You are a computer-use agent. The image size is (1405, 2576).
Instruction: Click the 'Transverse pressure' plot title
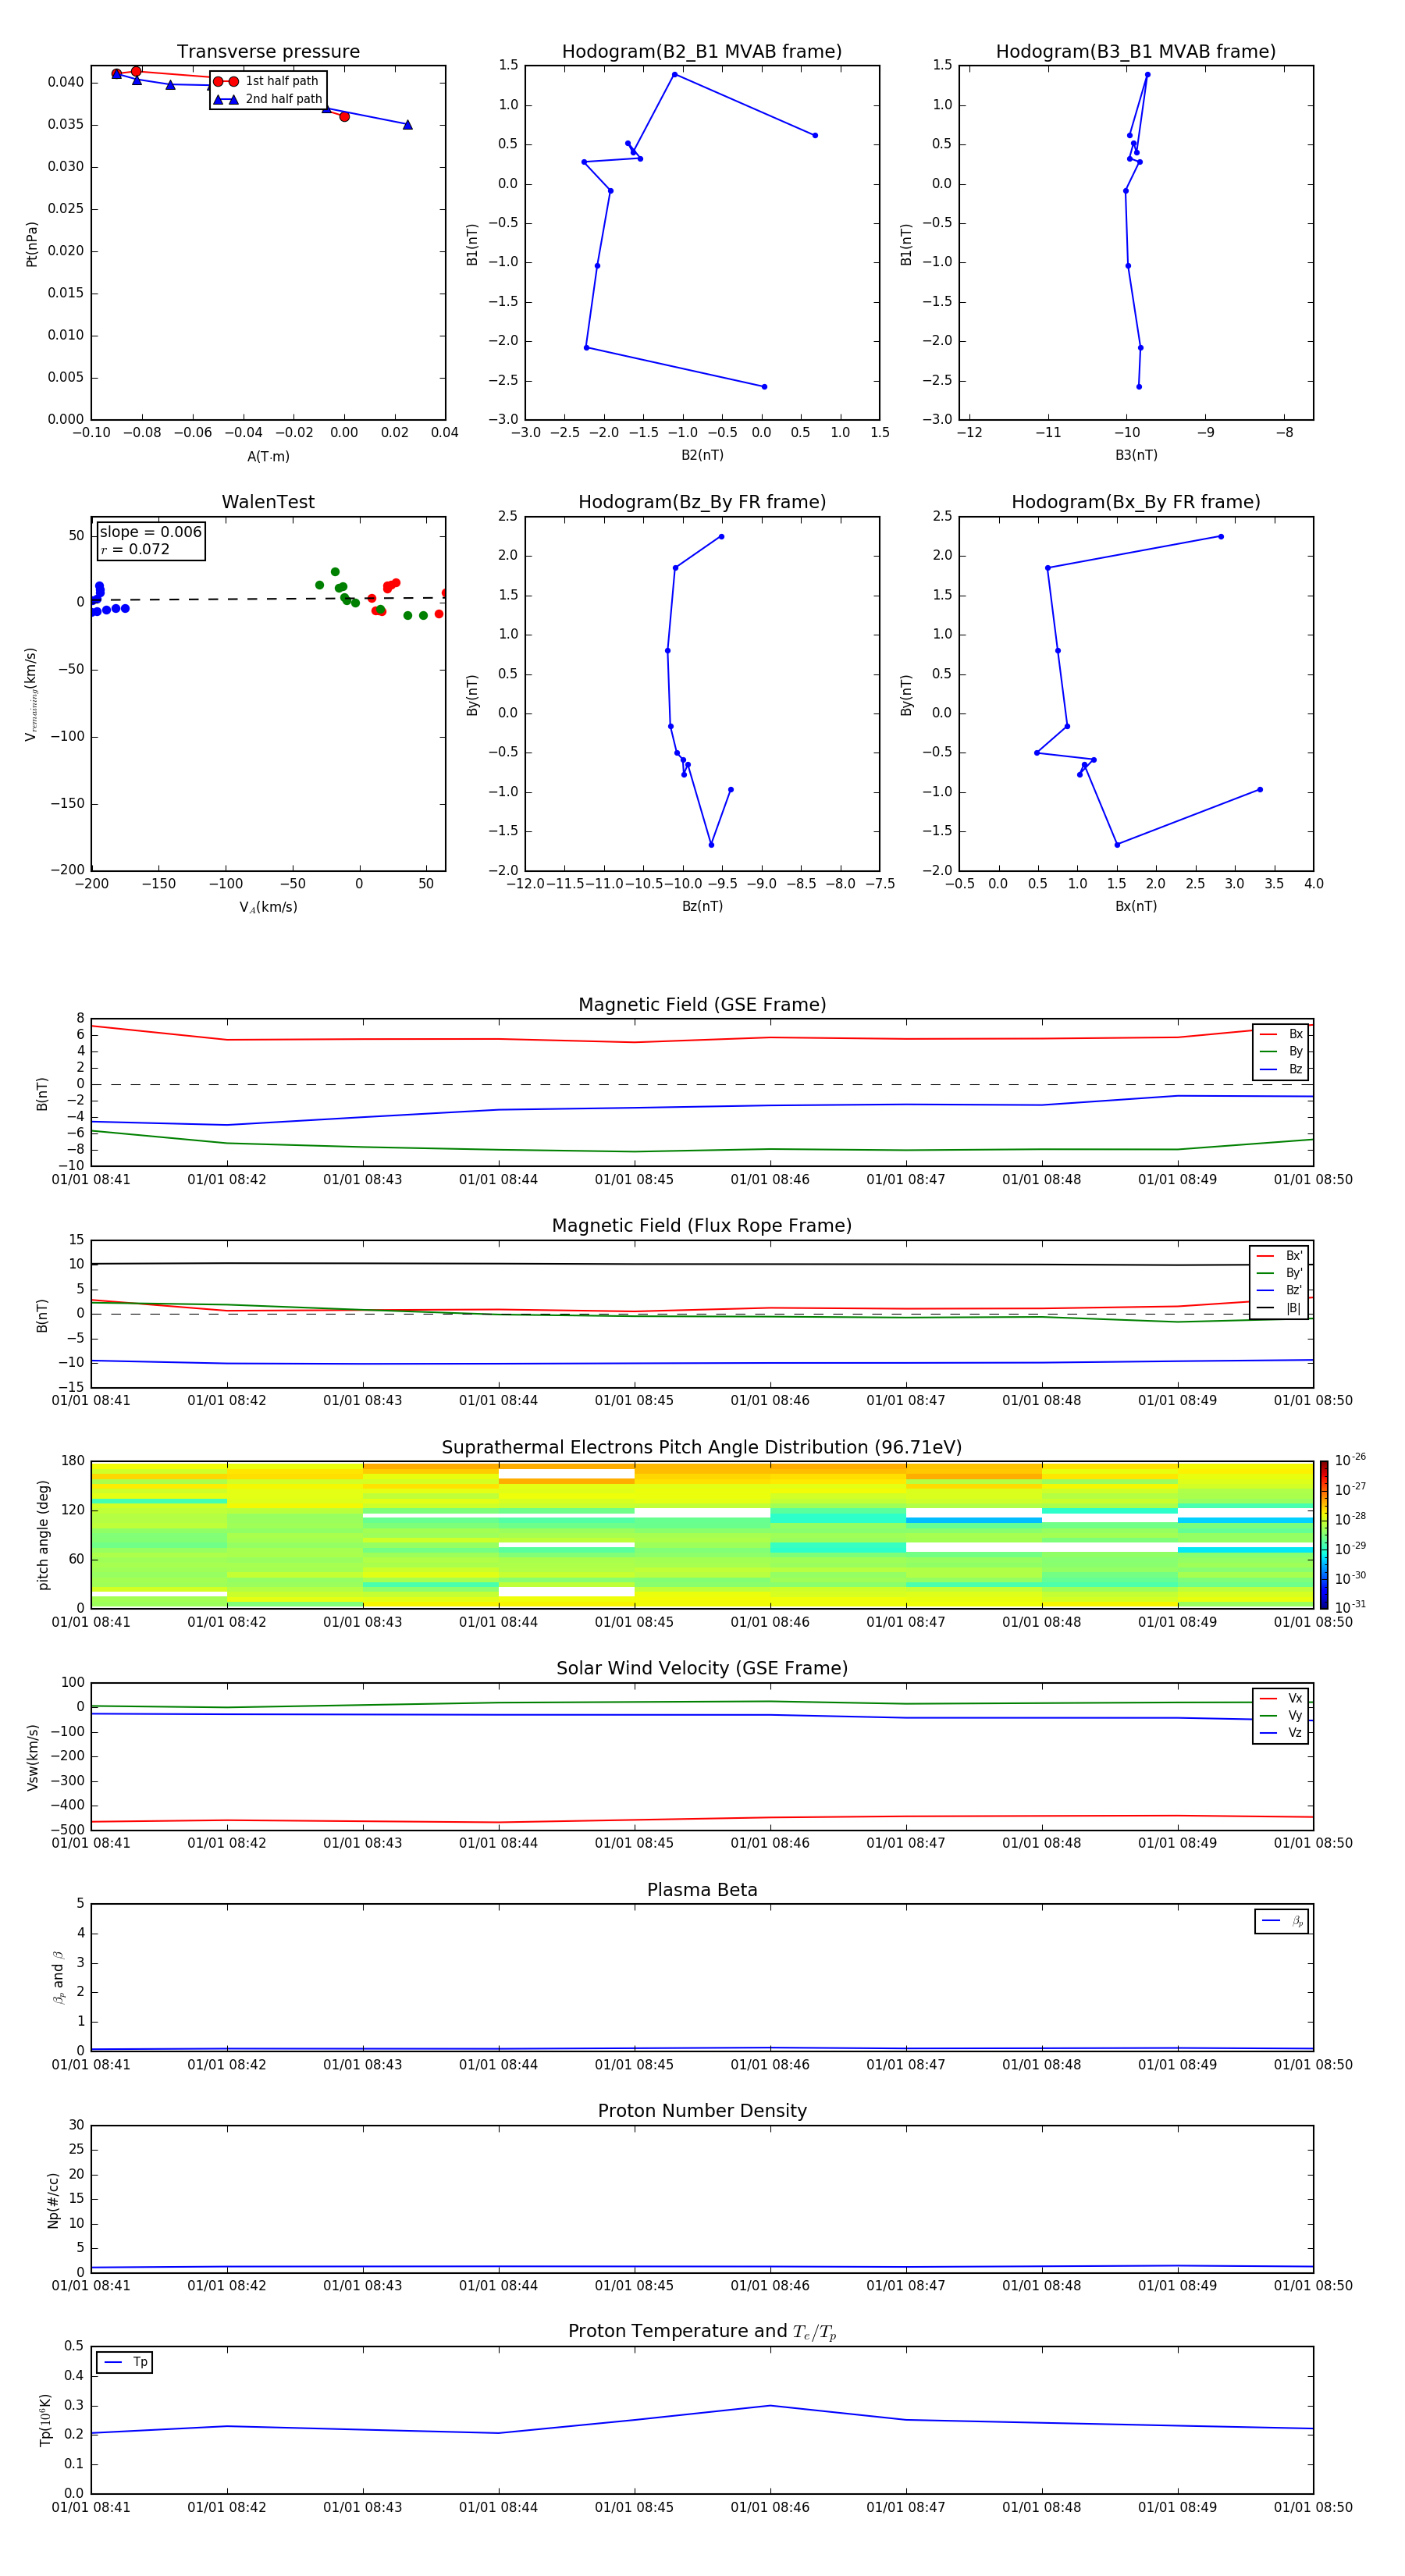click(x=268, y=52)
